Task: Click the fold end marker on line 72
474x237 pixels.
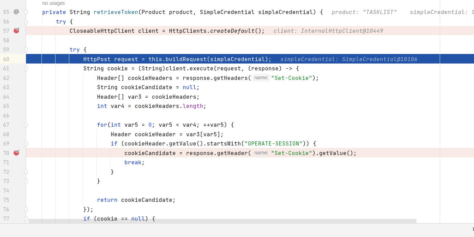Action: pos(26,171)
